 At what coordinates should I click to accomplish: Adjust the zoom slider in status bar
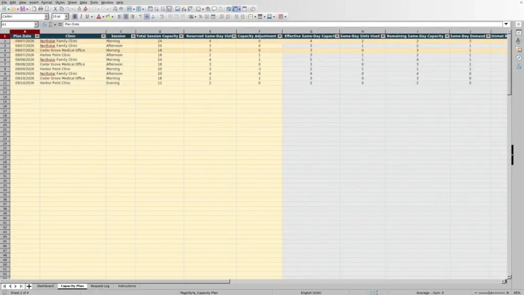click(491, 292)
